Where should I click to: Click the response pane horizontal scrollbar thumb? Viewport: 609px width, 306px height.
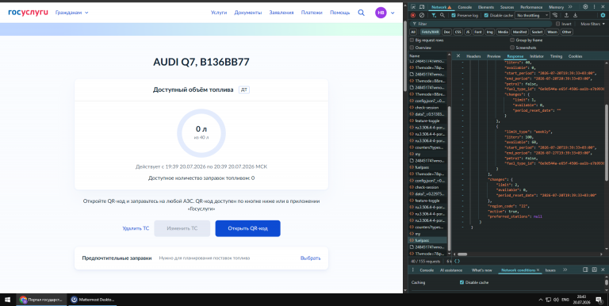[x=462, y=254]
